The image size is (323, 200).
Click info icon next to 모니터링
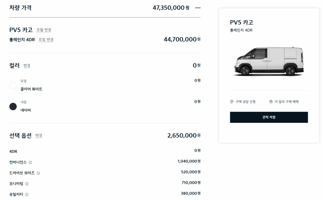click(27, 184)
